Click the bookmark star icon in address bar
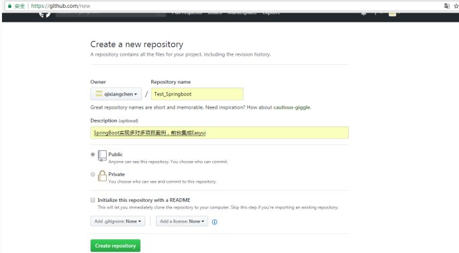459x253 pixels. pyautogui.click(x=456, y=6)
